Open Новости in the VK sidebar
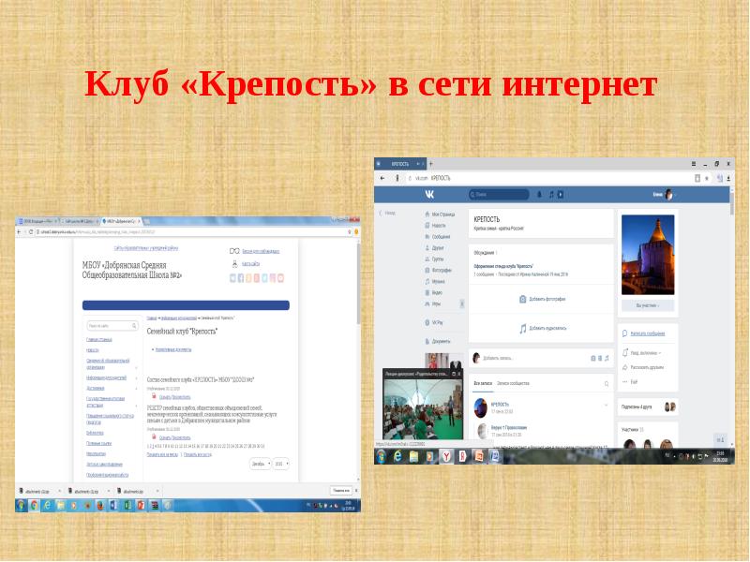This screenshot has width=750, height=562. coord(435,226)
